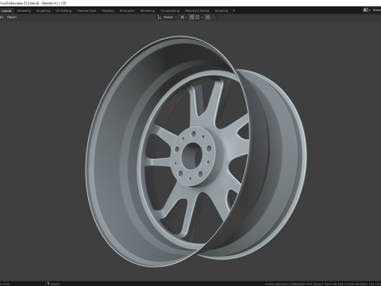Select the wheel rim model in viewport
This screenshot has width=381, height=286.
(x=196, y=152)
